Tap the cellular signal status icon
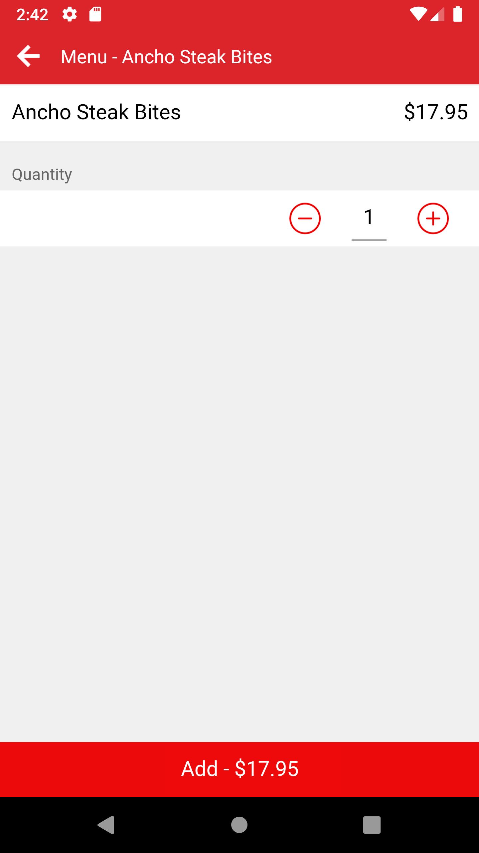 click(x=437, y=15)
